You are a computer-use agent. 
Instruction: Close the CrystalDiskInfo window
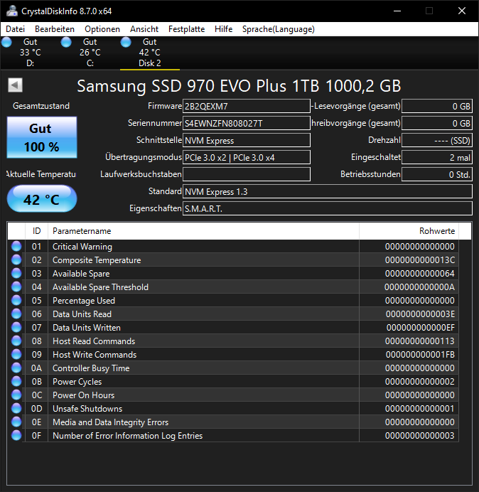pos(462,11)
